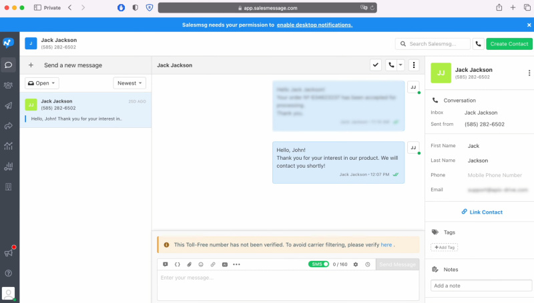This screenshot has width=534, height=303.
Task: Open Jack Jackson conversation in list
Action: [86, 110]
